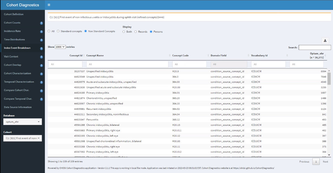Open the Database dropdown showing optum_ehr

click(22, 121)
